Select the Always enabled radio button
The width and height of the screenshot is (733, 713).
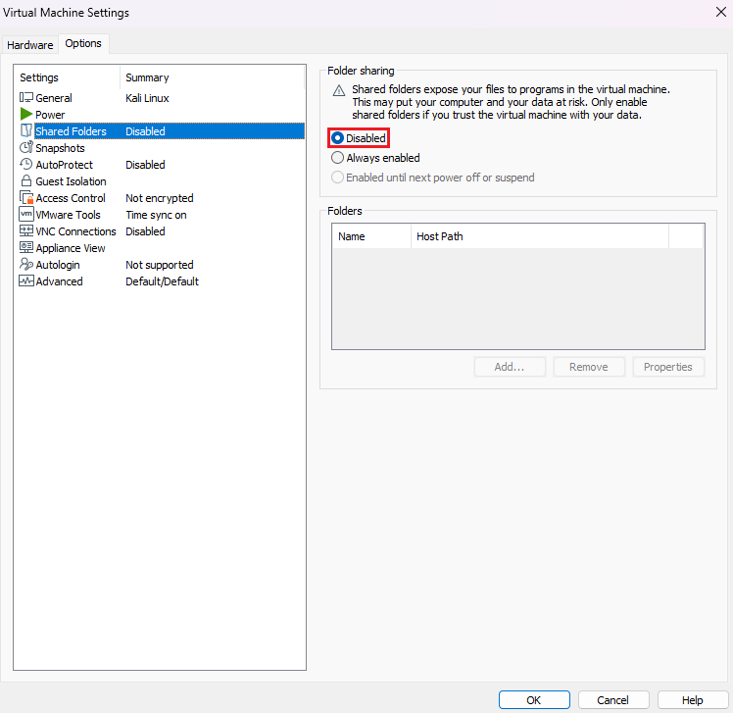(338, 158)
